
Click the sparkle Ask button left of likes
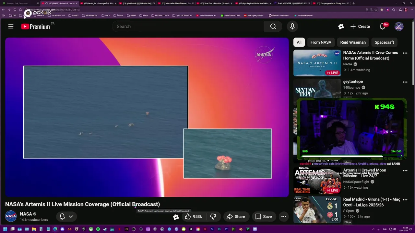pos(176,217)
